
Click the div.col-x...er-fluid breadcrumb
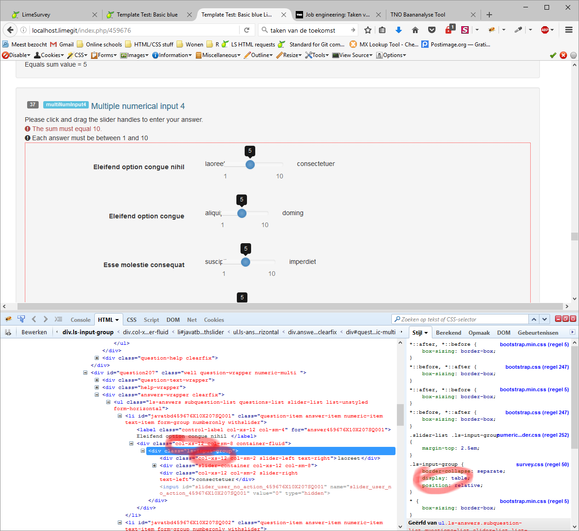click(145, 332)
